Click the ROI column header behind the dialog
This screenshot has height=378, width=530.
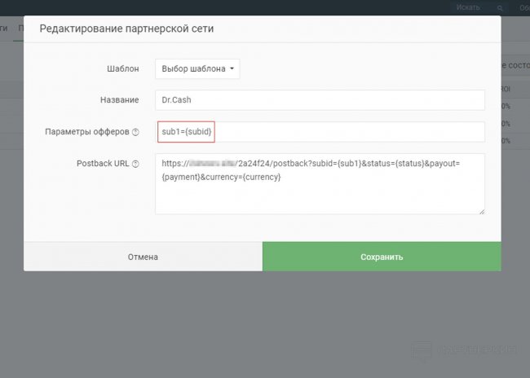506,89
